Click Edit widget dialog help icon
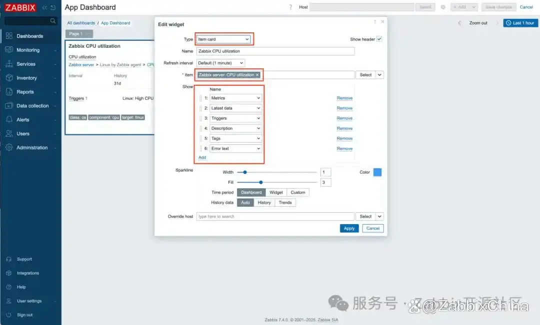 pos(374,21)
